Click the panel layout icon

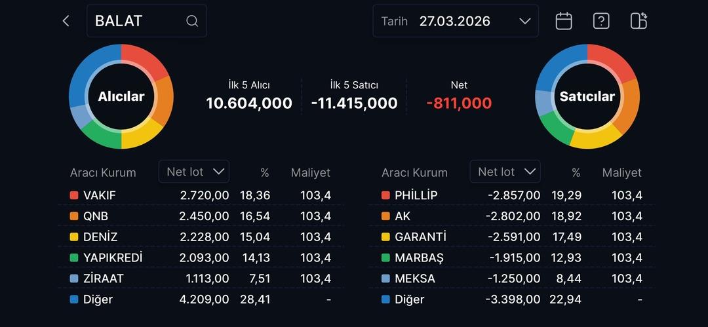point(639,21)
